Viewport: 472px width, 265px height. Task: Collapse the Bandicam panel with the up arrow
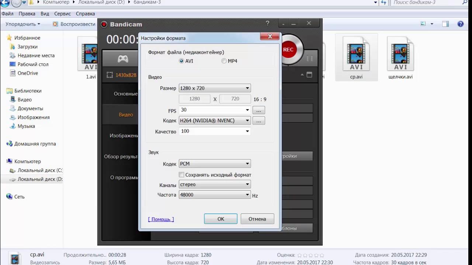click(x=302, y=75)
